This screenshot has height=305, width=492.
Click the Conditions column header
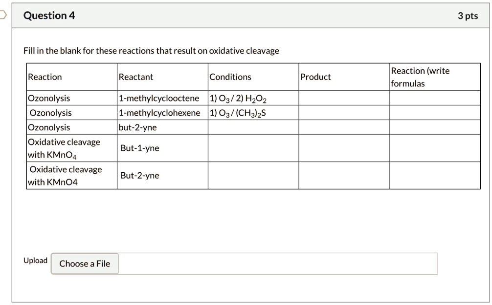tap(230, 77)
